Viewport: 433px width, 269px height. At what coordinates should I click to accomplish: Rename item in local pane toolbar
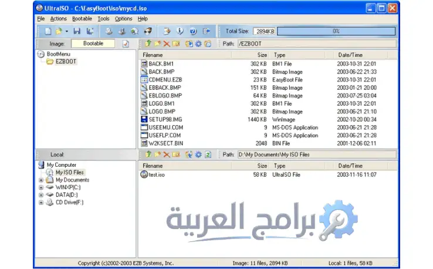click(x=176, y=154)
